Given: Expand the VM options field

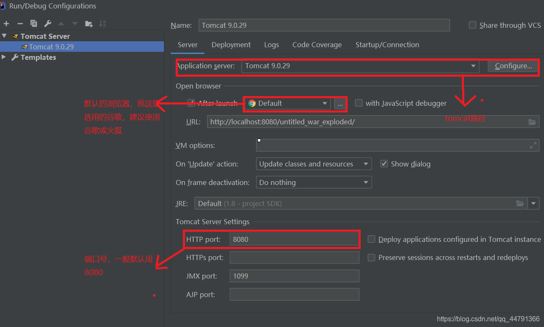Looking at the screenshot, I should coord(533,145).
